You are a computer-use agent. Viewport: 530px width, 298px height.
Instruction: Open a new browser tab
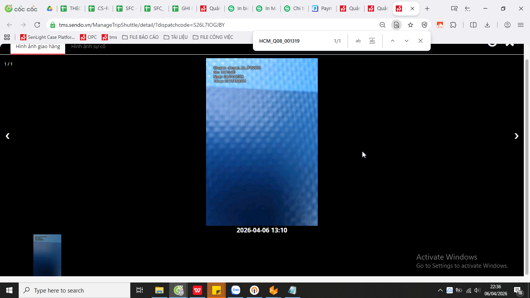[x=427, y=9]
